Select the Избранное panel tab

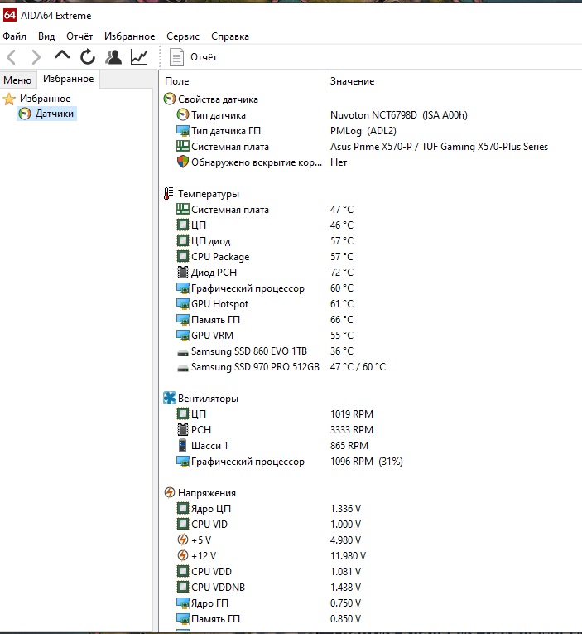[x=68, y=79]
